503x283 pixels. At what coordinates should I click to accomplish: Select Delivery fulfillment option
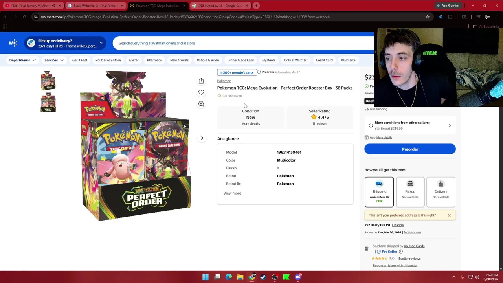click(x=441, y=192)
